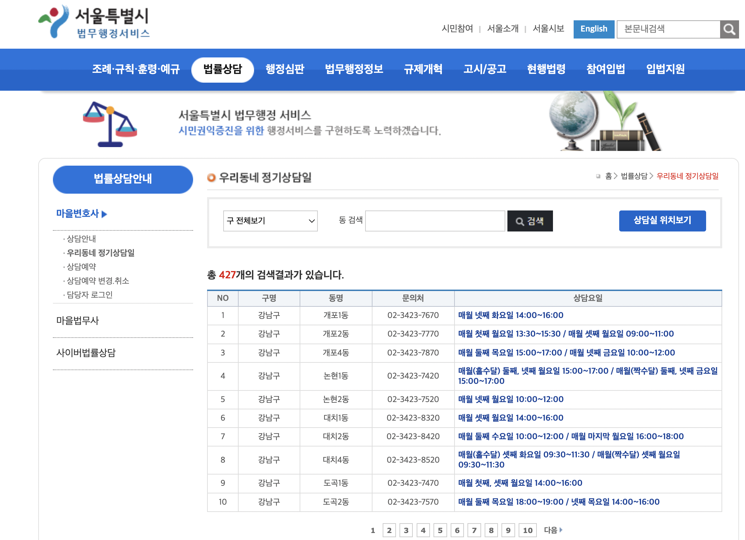Image resolution: width=745 pixels, height=540 pixels.
Task: Go to page 6
Action: pyautogui.click(x=457, y=530)
